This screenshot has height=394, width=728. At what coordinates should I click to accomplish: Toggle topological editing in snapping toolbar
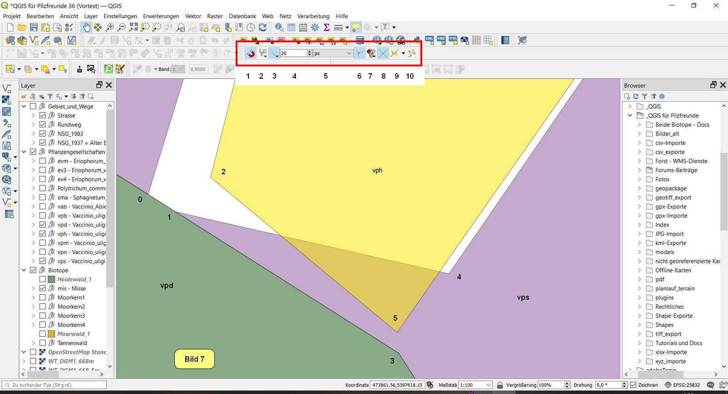[359, 53]
